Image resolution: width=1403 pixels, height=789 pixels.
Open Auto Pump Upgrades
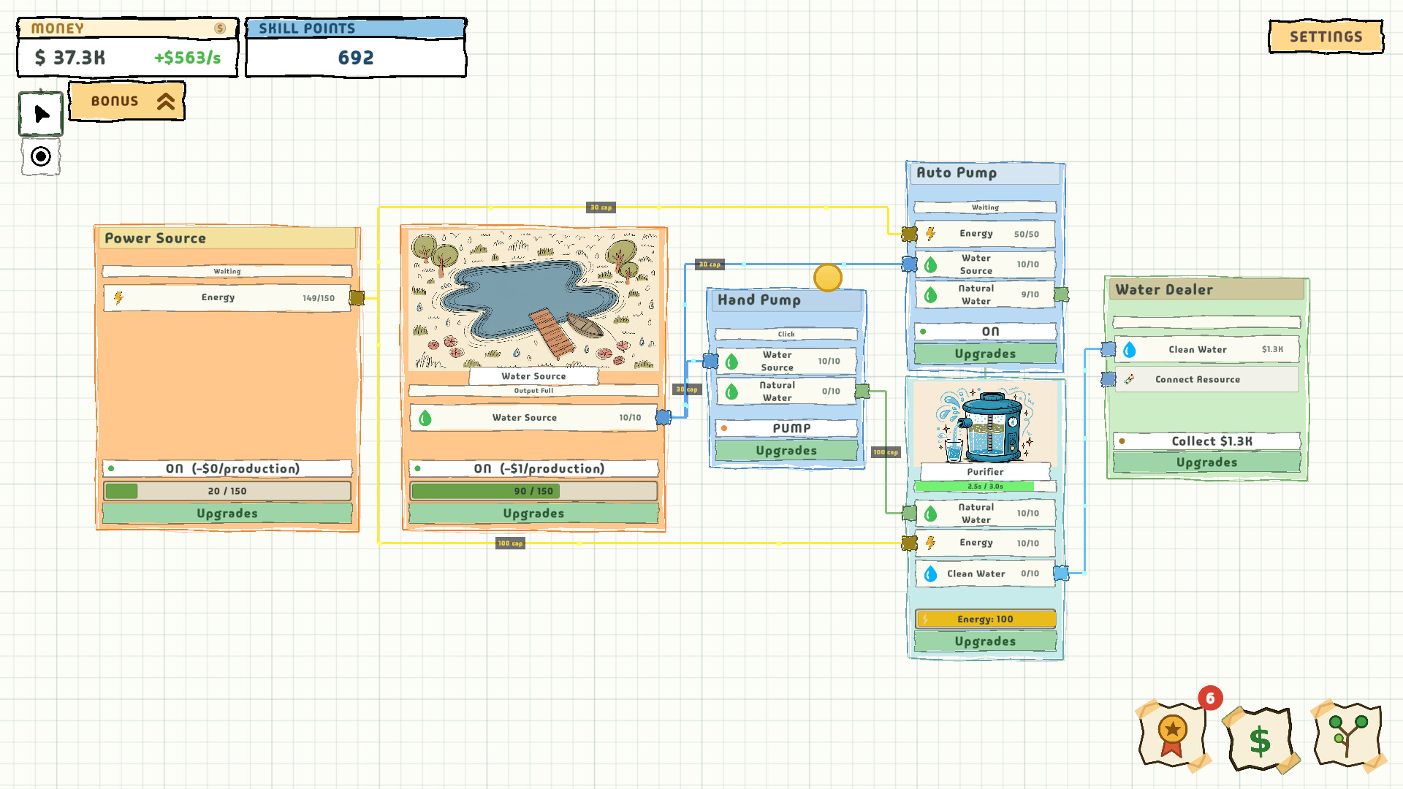coord(985,354)
